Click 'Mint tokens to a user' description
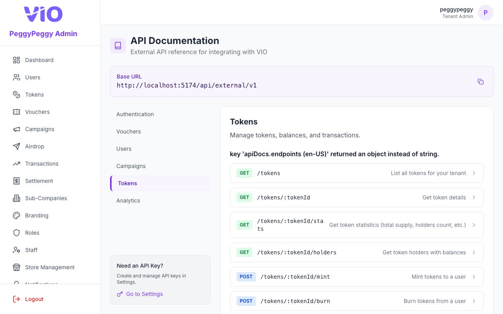Screen dimensions: 503x314 [439, 277]
